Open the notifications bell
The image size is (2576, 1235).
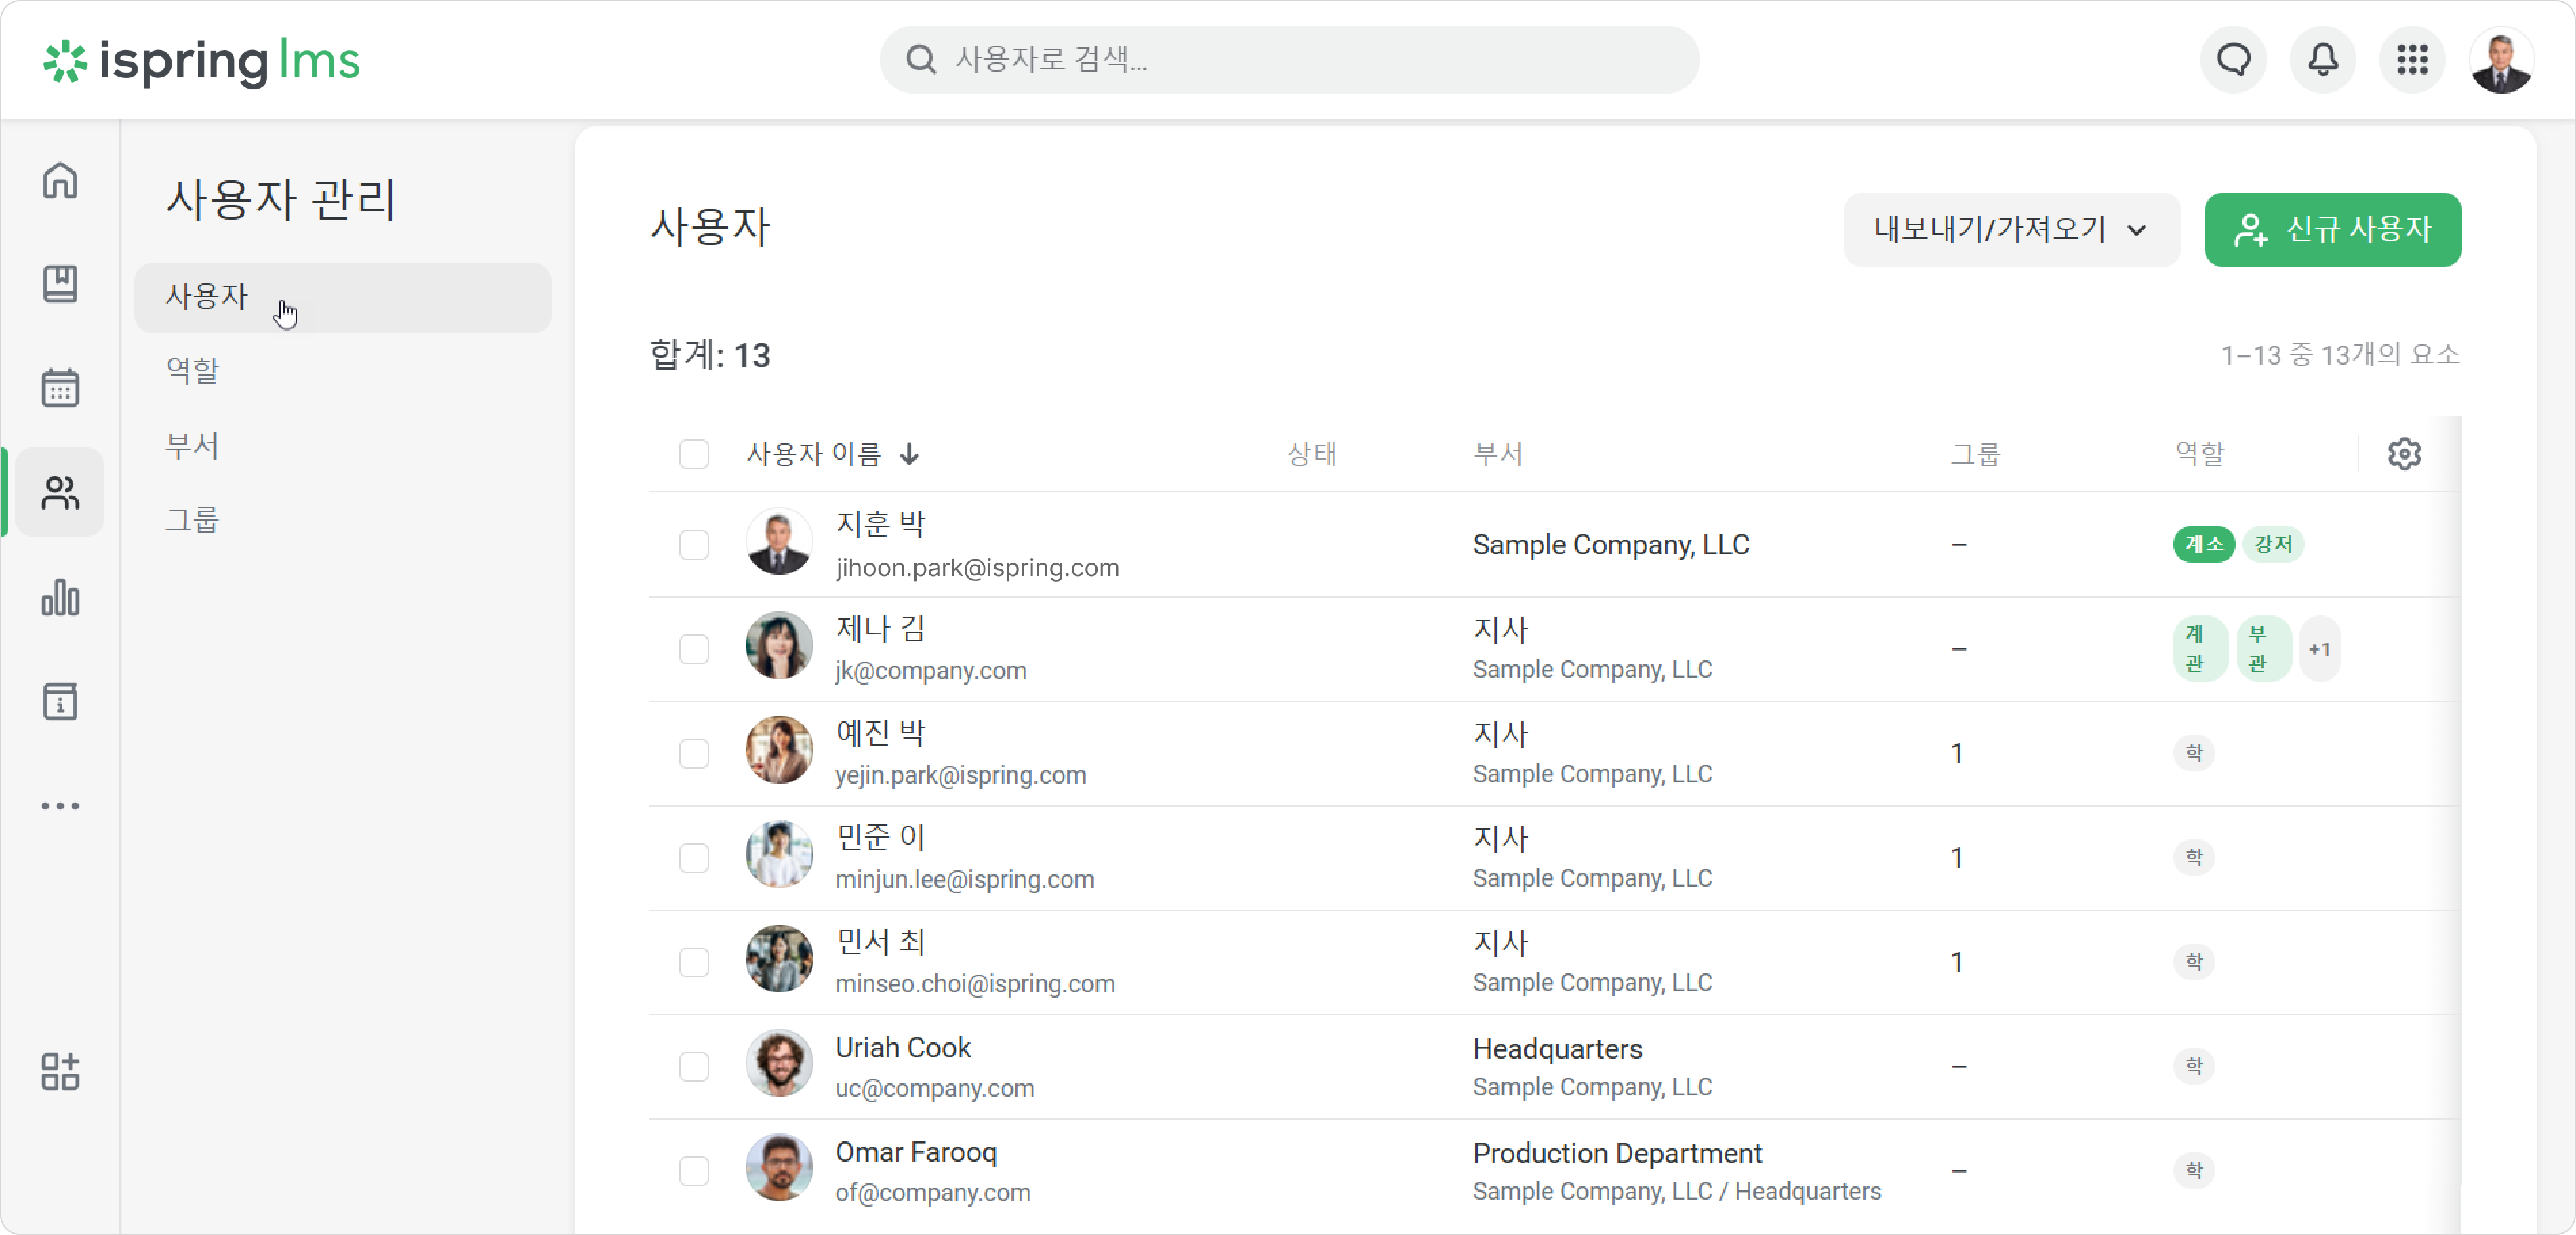[x=2323, y=60]
